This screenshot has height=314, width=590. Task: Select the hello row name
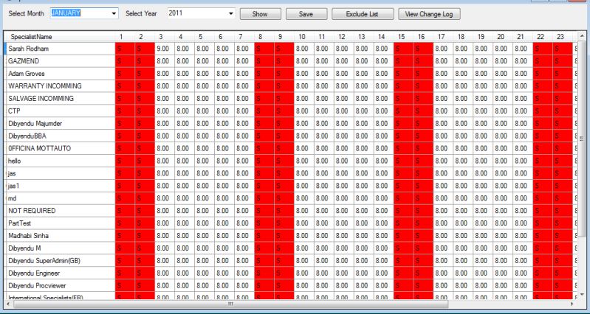[x=14, y=161]
